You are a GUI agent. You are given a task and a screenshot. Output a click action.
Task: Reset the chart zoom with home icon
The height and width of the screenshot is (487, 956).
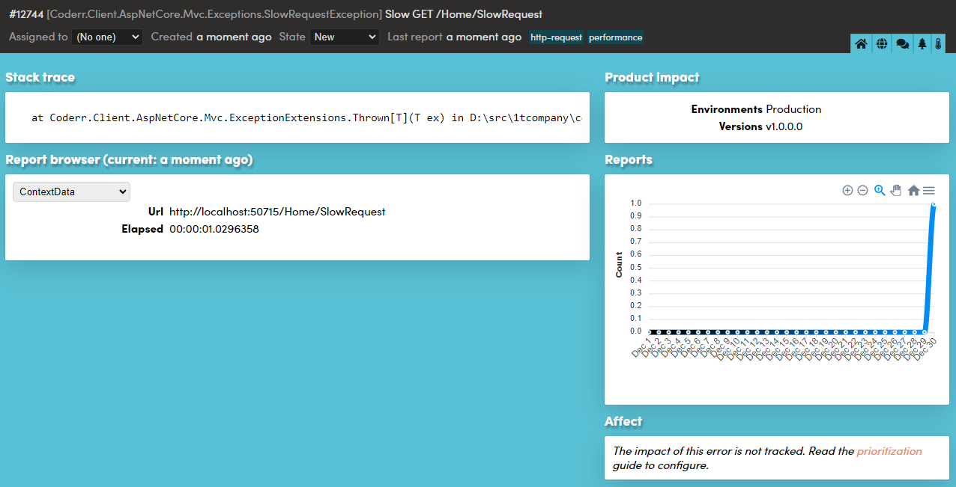tap(913, 191)
